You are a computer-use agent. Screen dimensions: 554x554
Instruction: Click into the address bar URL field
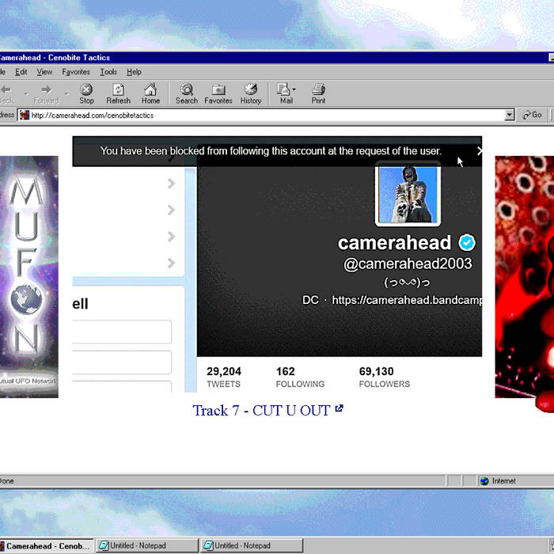pyautogui.click(x=261, y=115)
